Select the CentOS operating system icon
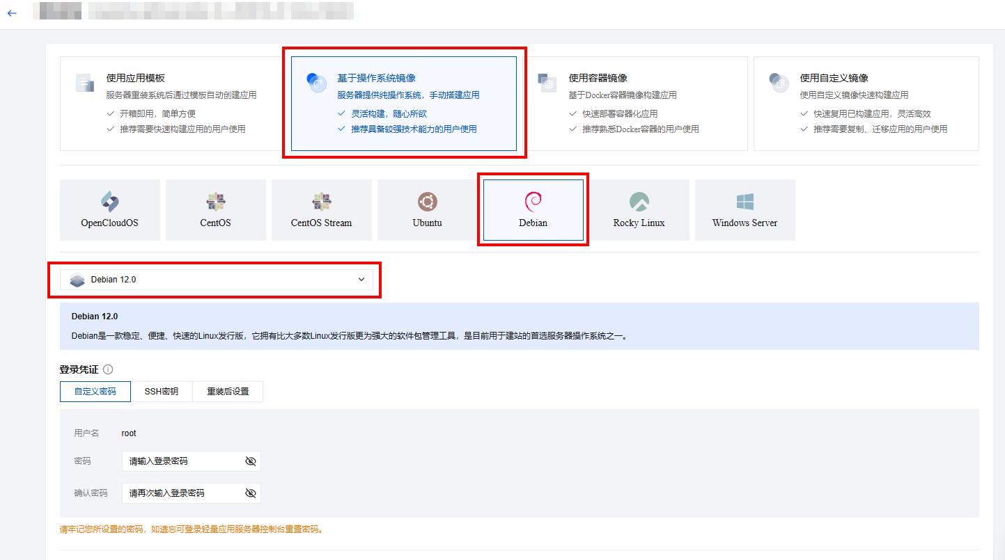Viewport: 1005px width, 560px height. pos(216,209)
